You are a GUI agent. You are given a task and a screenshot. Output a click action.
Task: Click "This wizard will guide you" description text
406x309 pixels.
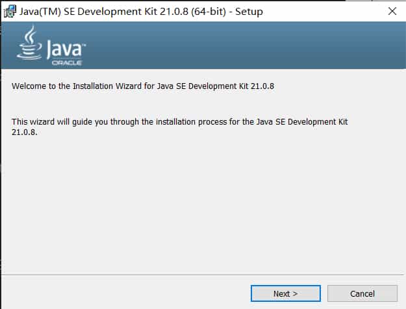65,121
